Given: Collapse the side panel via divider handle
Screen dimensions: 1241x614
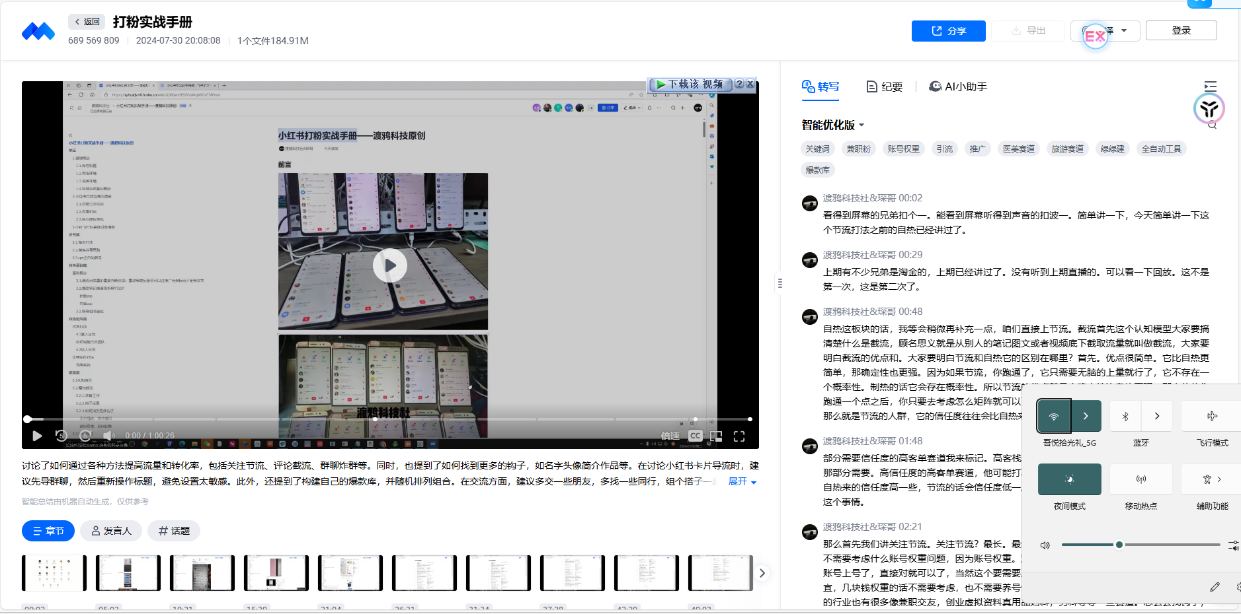Looking at the screenshot, I should [780, 283].
